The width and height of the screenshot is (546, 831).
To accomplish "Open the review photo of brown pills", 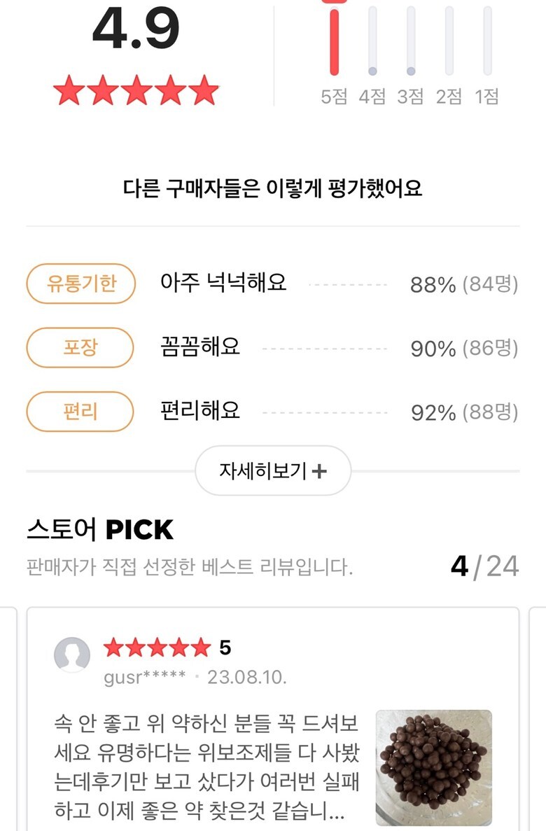I will pyautogui.click(x=433, y=768).
